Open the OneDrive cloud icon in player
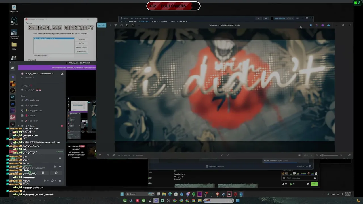This screenshot has height=204, width=363. coord(328,25)
